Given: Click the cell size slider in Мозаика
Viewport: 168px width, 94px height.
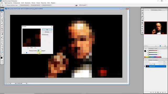Looking at the screenshot, I should [27, 52].
